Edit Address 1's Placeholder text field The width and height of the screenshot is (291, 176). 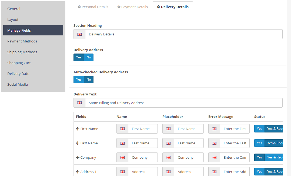pos(189,172)
